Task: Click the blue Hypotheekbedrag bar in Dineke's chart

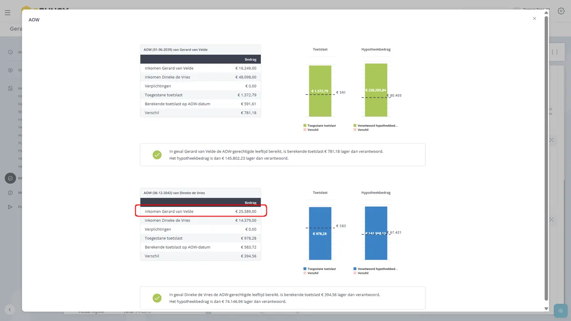Action: coord(376,233)
